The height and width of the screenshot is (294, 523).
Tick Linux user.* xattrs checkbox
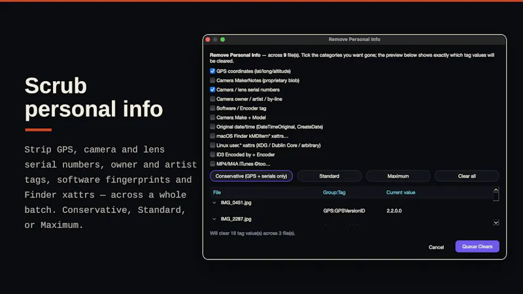[212, 145]
